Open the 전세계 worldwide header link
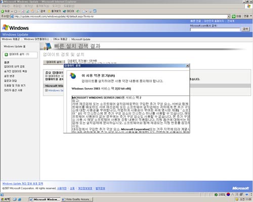This screenshot has width=253, height=202. point(231,21)
